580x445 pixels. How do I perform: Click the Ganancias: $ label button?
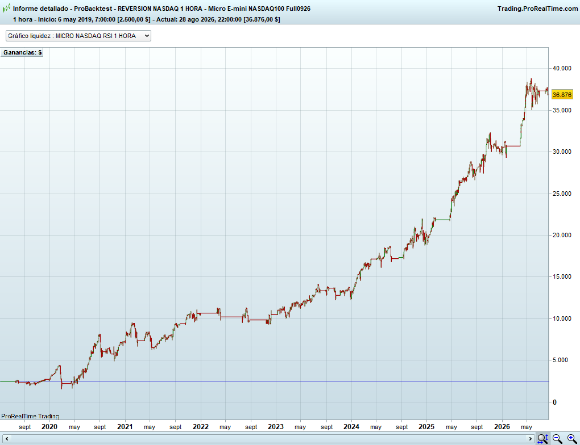tap(22, 52)
